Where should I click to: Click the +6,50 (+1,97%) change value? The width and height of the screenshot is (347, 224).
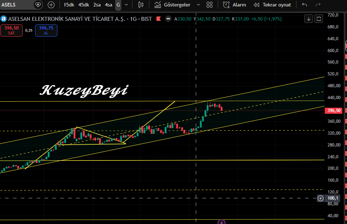click(x=266, y=19)
